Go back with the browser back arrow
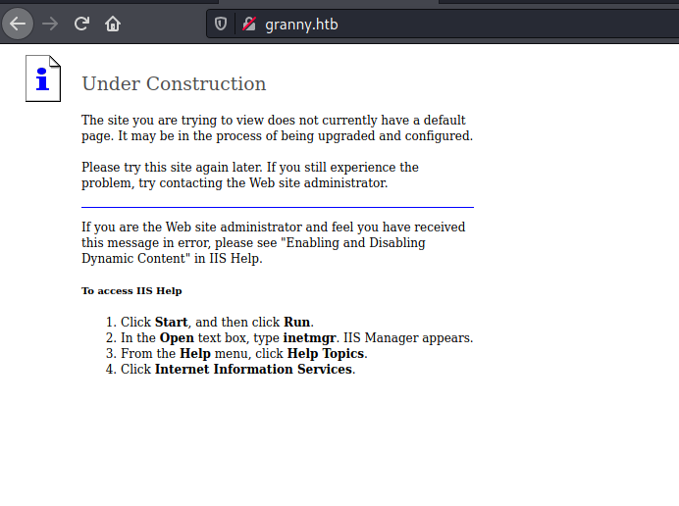This screenshot has width=679, height=506. point(18,24)
